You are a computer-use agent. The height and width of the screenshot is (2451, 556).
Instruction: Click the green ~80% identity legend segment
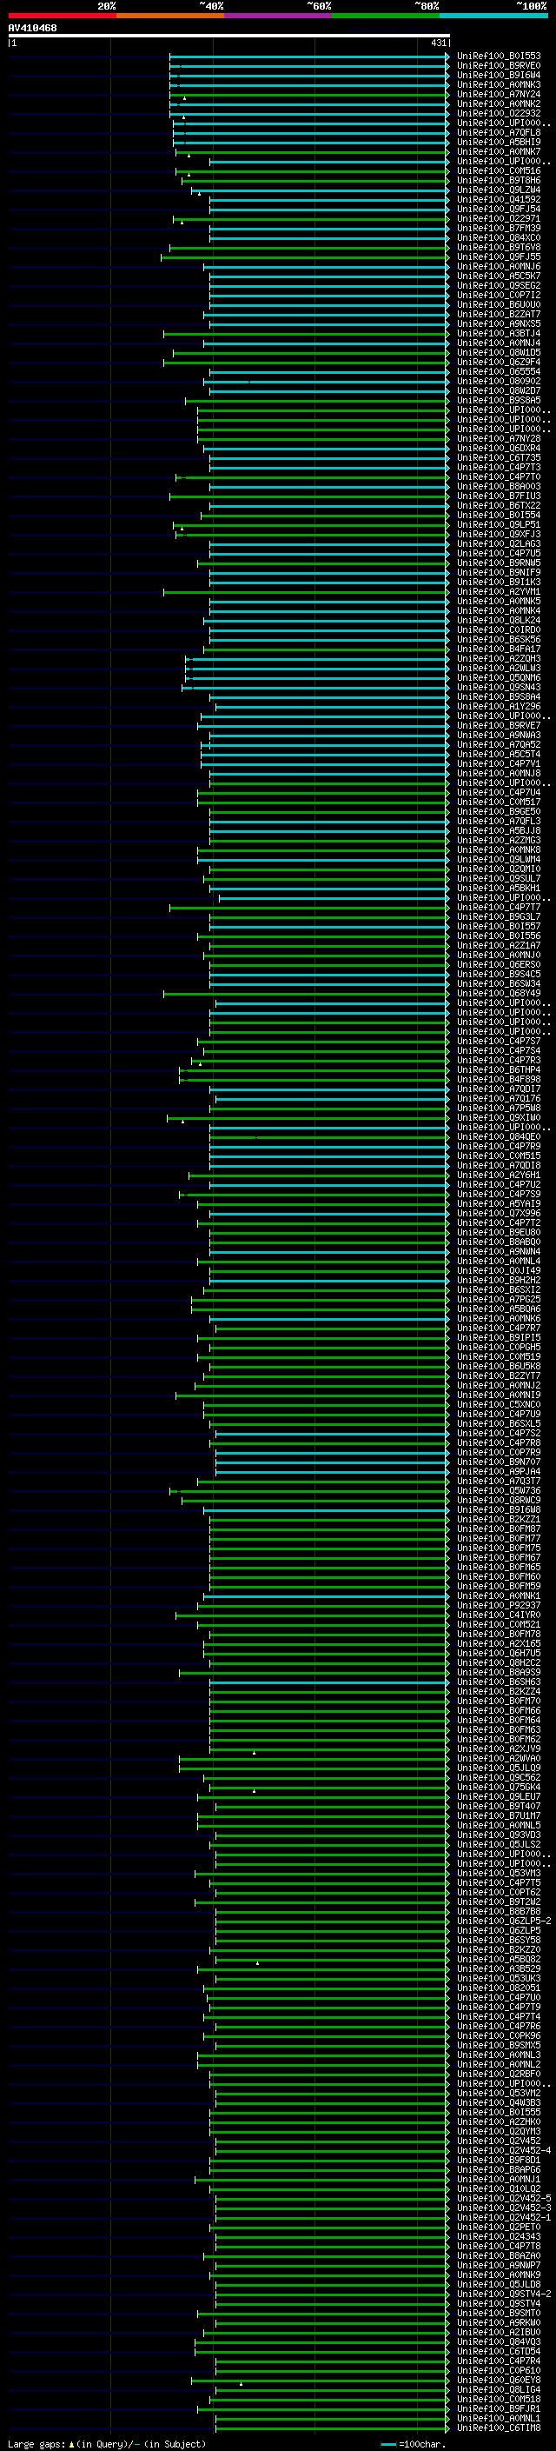pyautogui.click(x=386, y=16)
